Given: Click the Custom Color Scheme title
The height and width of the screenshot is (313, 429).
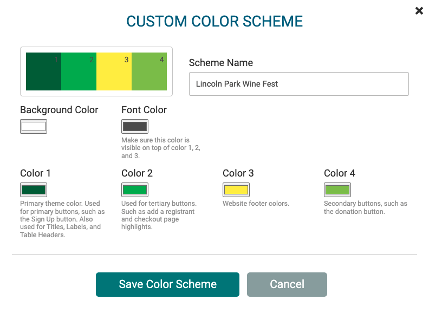Looking at the screenshot, I should 214,22.
